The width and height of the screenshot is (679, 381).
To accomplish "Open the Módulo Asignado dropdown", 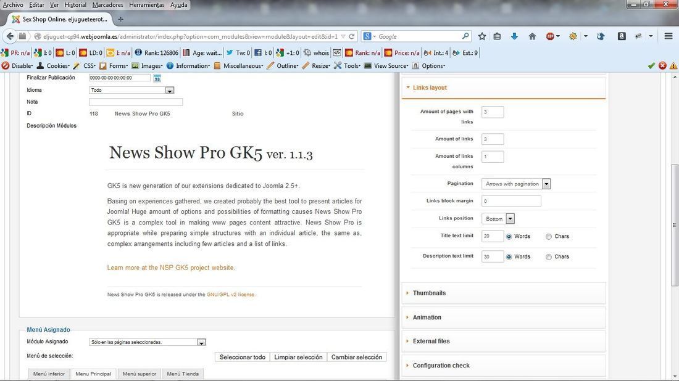I will pyautogui.click(x=148, y=342).
